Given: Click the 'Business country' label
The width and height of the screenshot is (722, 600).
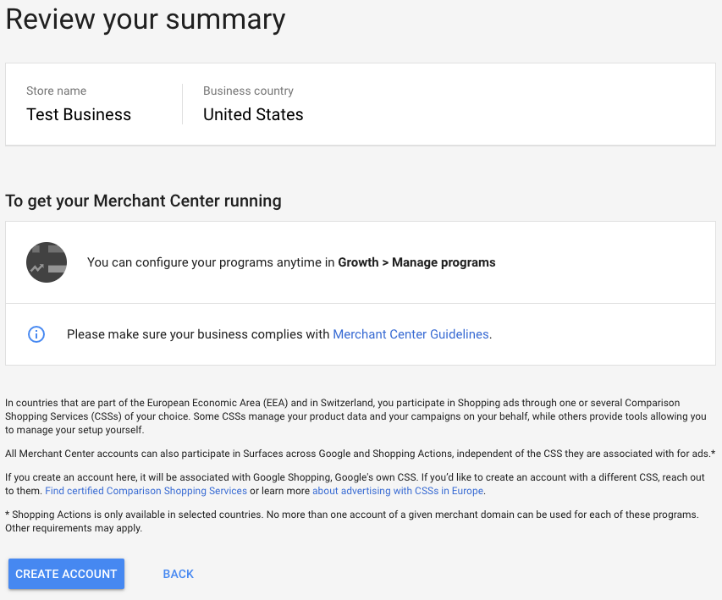Looking at the screenshot, I should [248, 91].
